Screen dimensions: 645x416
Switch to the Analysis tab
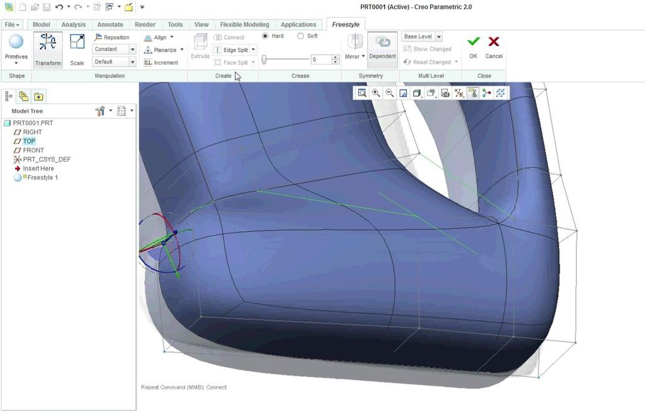tap(74, 25)
